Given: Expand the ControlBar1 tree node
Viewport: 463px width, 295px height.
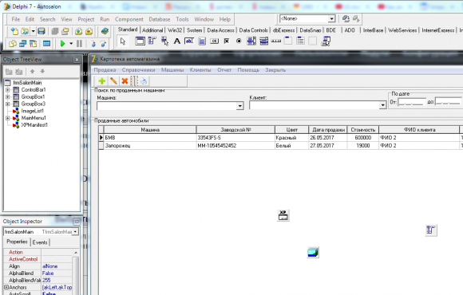Looking at the screenshot, I should click(x=8, y=89).
